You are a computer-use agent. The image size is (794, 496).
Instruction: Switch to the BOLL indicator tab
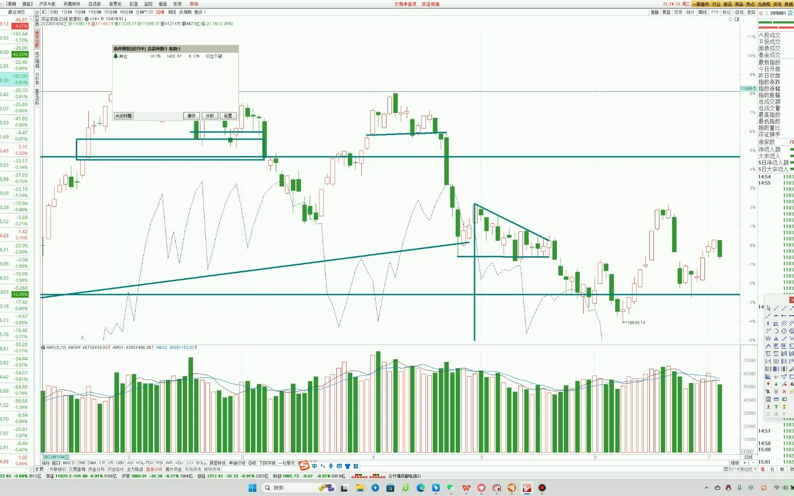coord(201,463)
